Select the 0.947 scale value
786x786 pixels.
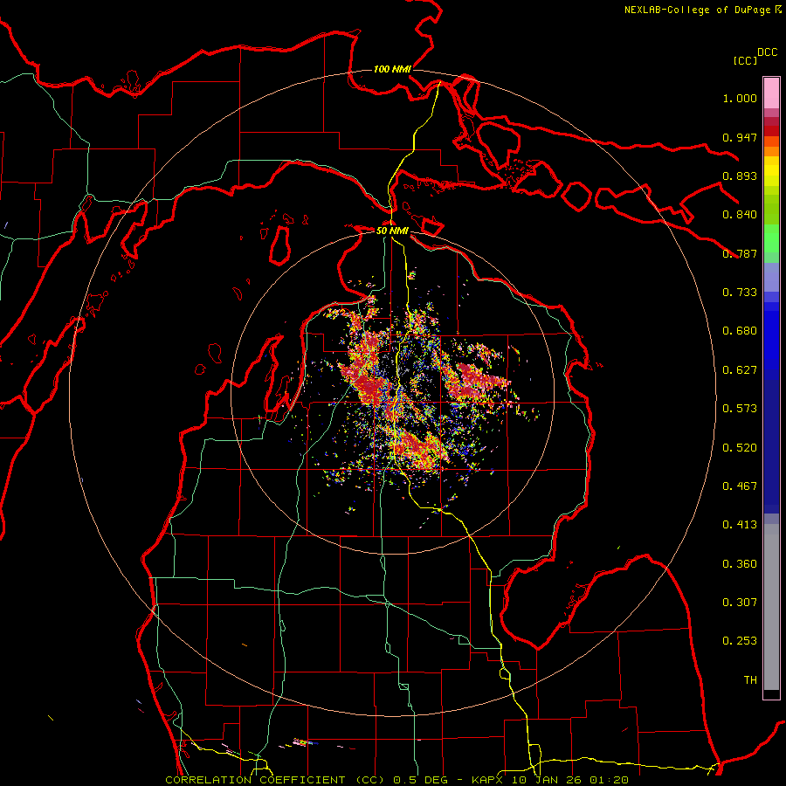point(740,137)
